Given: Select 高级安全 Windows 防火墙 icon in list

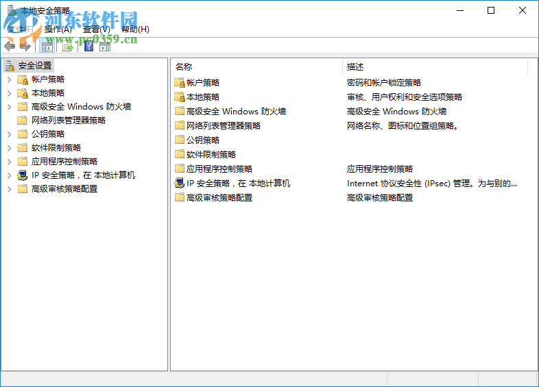Looking at the screenshot, I should tap(180, 111).
